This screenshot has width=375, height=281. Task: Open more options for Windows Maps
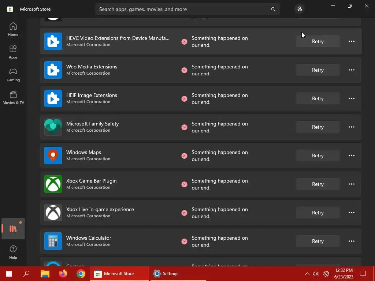pos(351,156)
